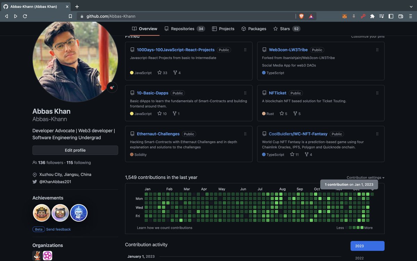Switch to the Repositories tab
The height and width of the screenshot is (261, 417).
(185, 29)
